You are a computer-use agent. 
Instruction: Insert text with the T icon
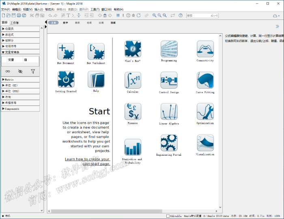tap(68, 15)
